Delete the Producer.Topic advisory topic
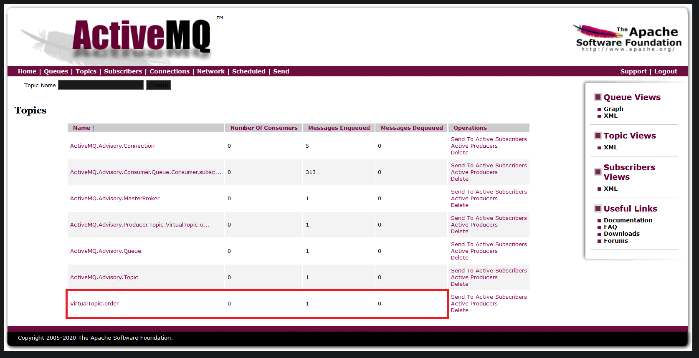 460,232
